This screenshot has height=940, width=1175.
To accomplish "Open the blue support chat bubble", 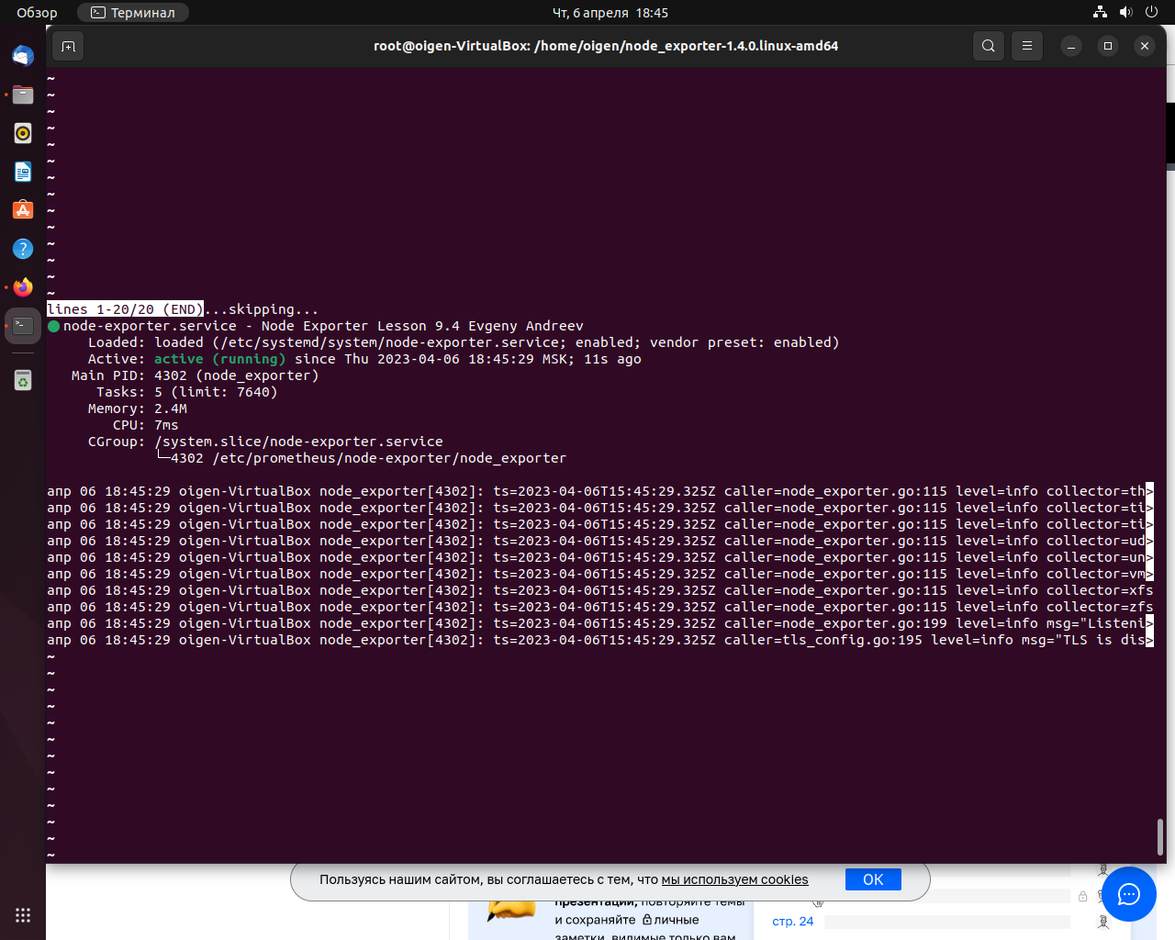I will coord(1128,894).
